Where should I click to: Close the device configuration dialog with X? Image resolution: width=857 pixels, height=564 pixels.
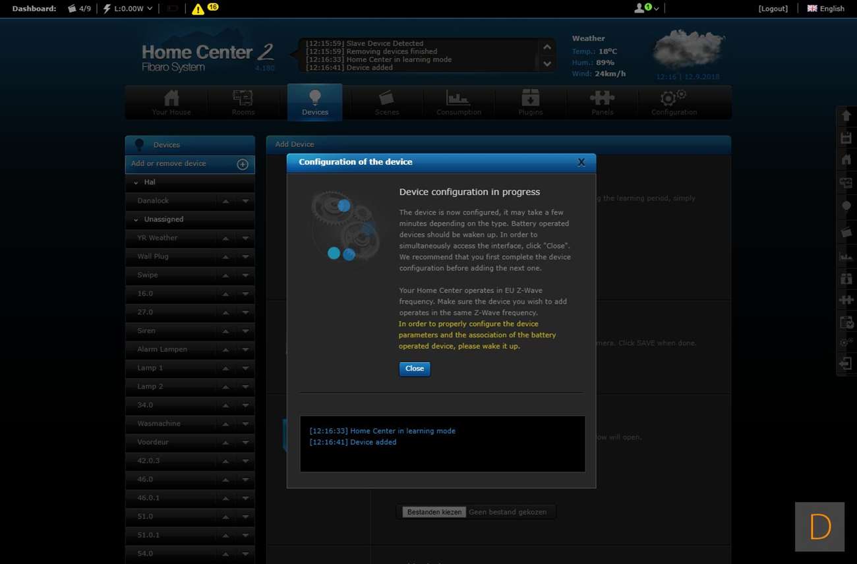(x=581, y=162)
